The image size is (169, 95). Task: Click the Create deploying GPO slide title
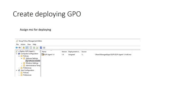pyautogui.click(x=47, y=14)
